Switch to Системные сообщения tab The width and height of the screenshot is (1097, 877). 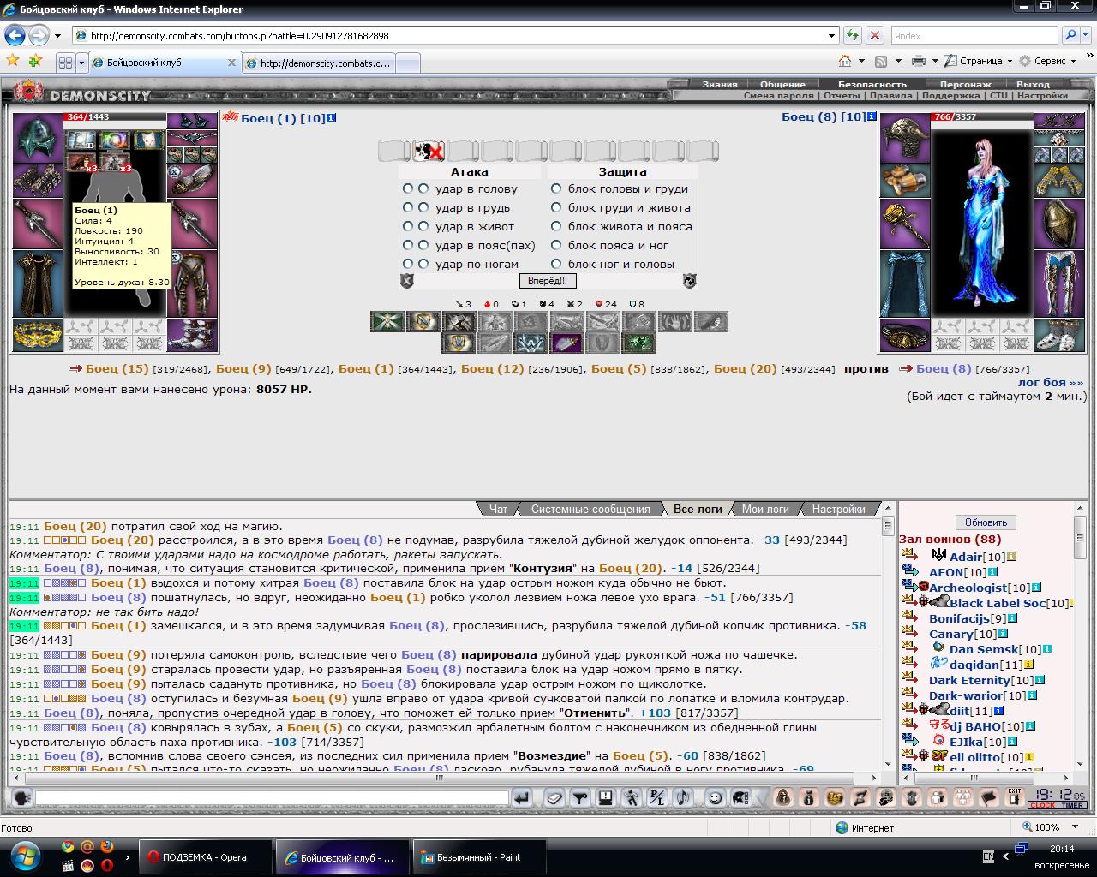[x=590, y=509]
